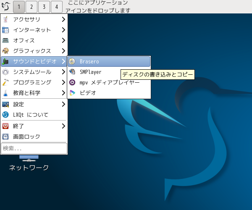The width and height of the screenshot is (252, 210).
Task: Click the システムツール gear icon
Action: point(5,72)
